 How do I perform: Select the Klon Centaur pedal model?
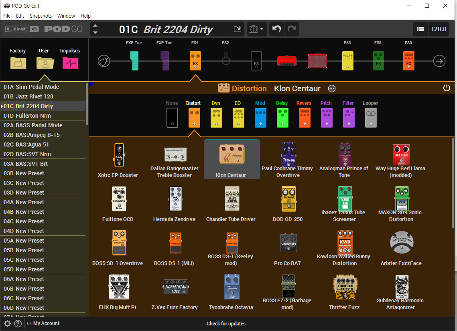click(x=232, y=159)
